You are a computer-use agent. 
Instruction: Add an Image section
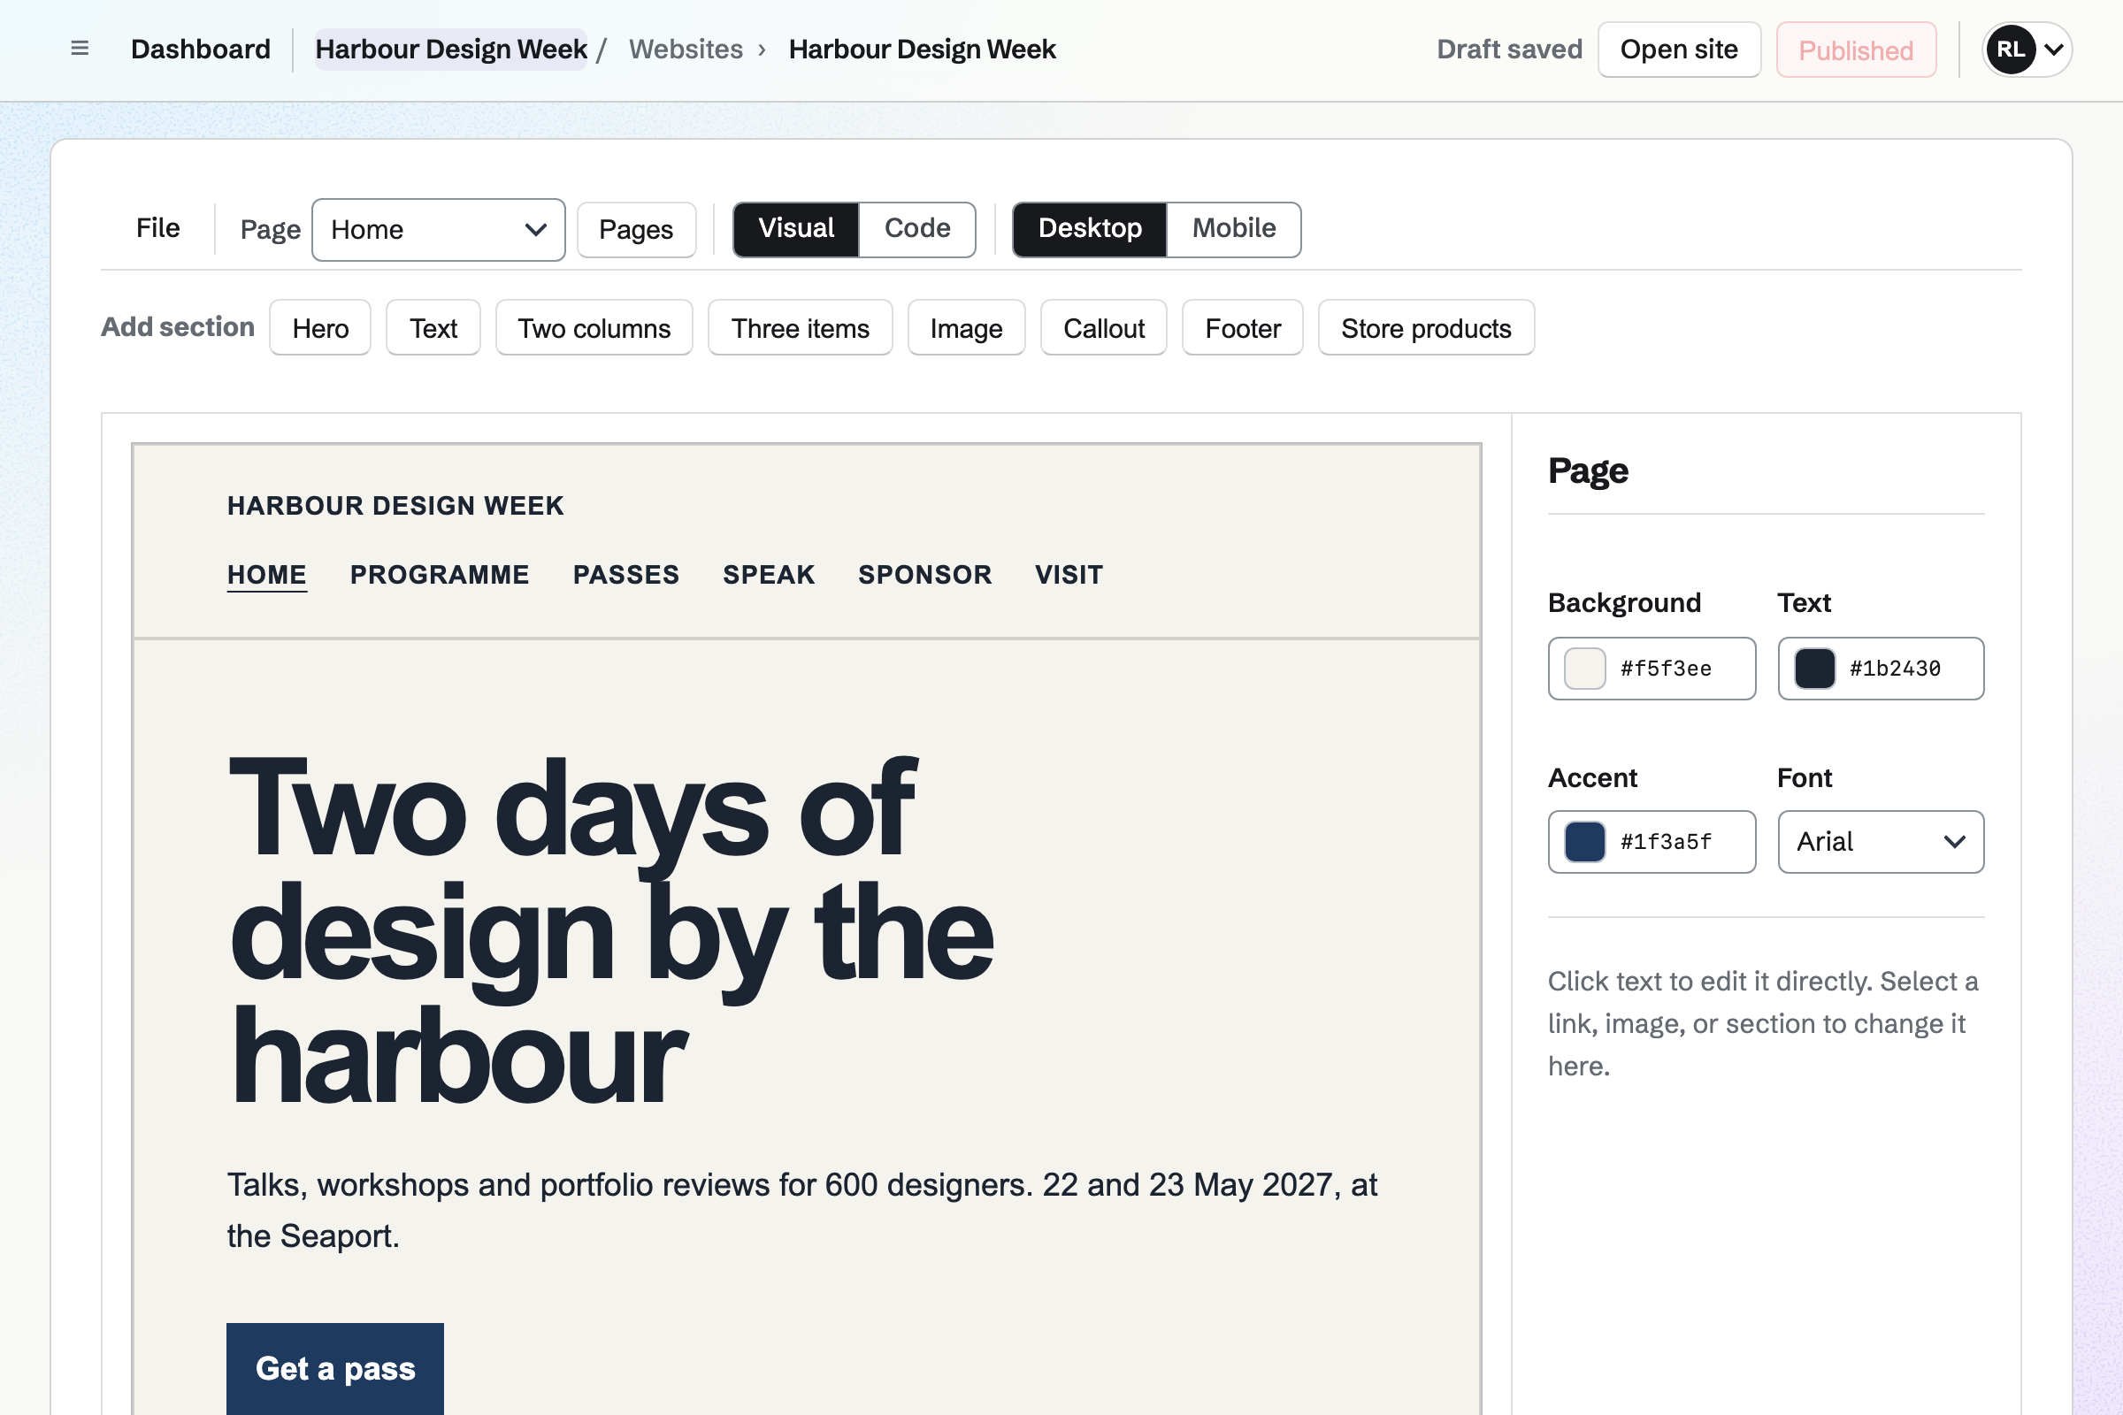[967, 327]
